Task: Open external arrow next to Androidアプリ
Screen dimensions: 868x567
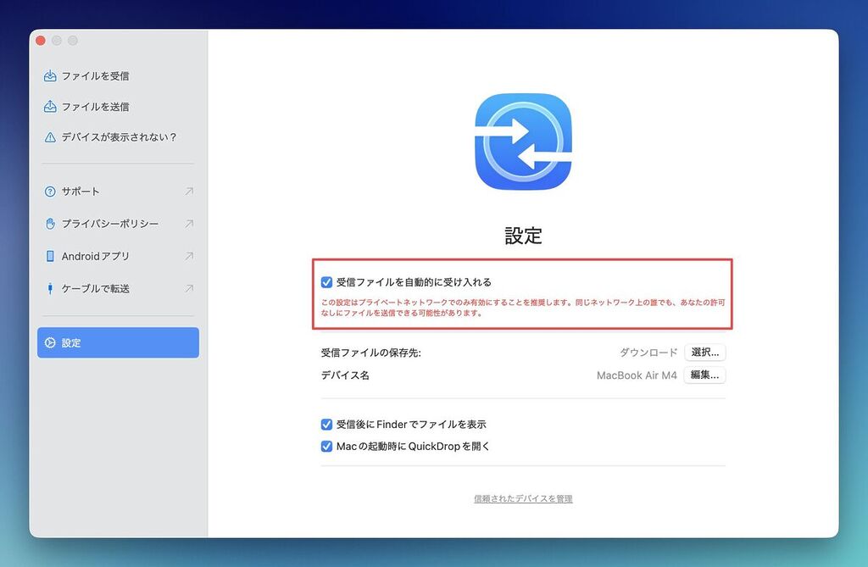Action: click(189, 256)
